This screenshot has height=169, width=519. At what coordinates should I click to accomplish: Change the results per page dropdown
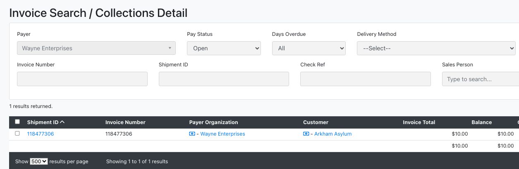(x=39, y=162)
